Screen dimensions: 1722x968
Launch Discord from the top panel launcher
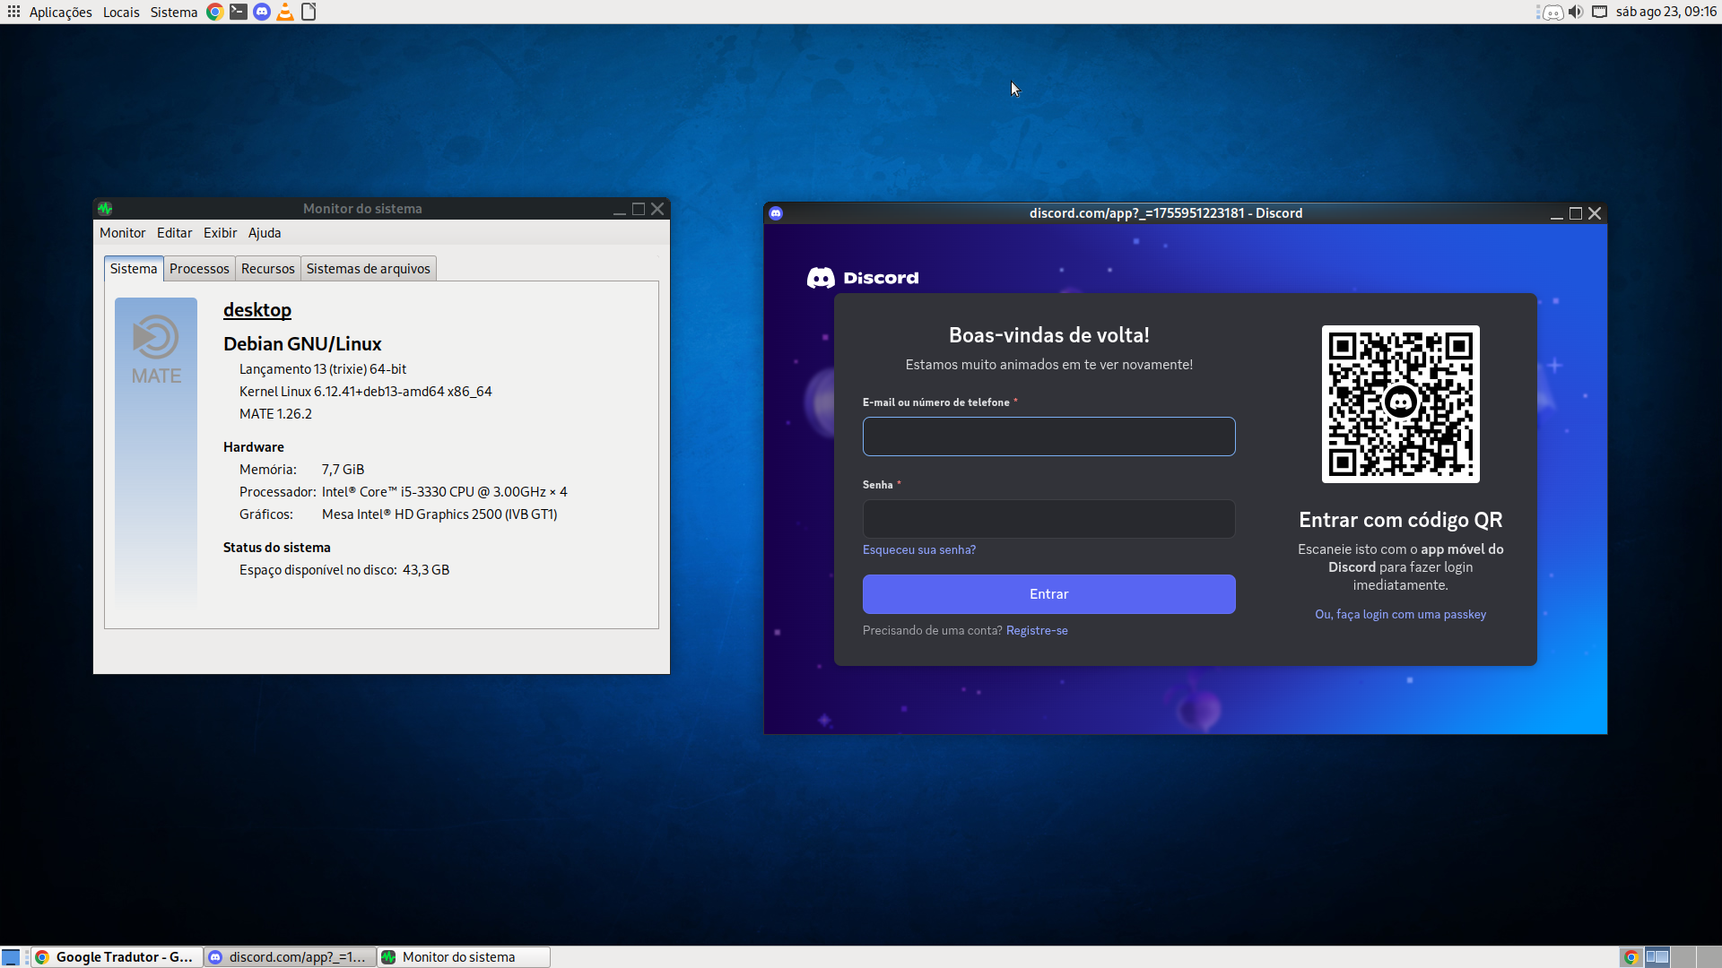pos(261,12)
